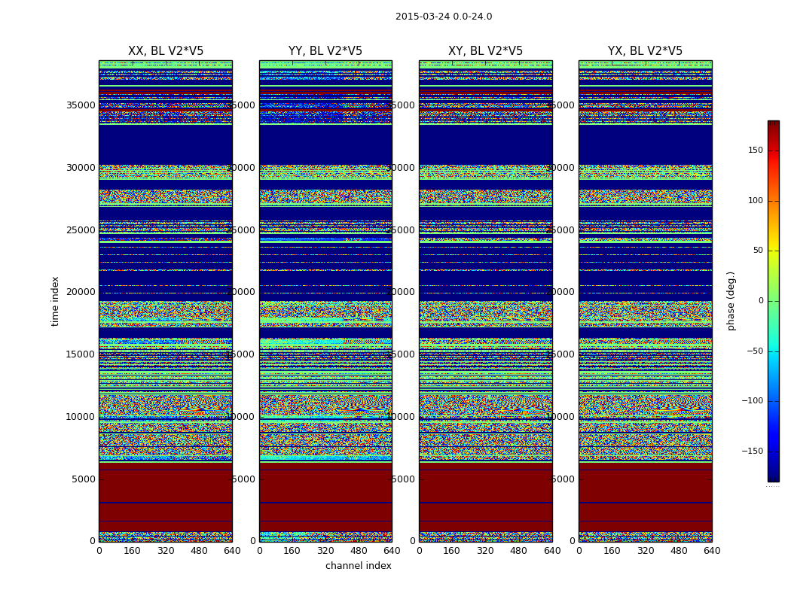Image resolution: width=791 pixels, height=602 pixels.
Task: Click the phase (deg.) colorbar label
Action: 731,301
